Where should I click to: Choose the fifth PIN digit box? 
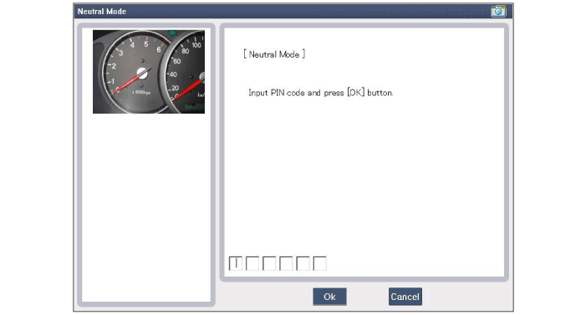click(303, 263)
